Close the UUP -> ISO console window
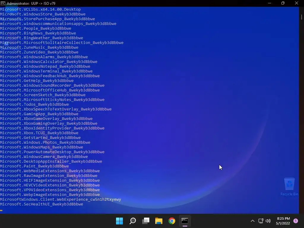The image size is (304, 228). point(297,3)
